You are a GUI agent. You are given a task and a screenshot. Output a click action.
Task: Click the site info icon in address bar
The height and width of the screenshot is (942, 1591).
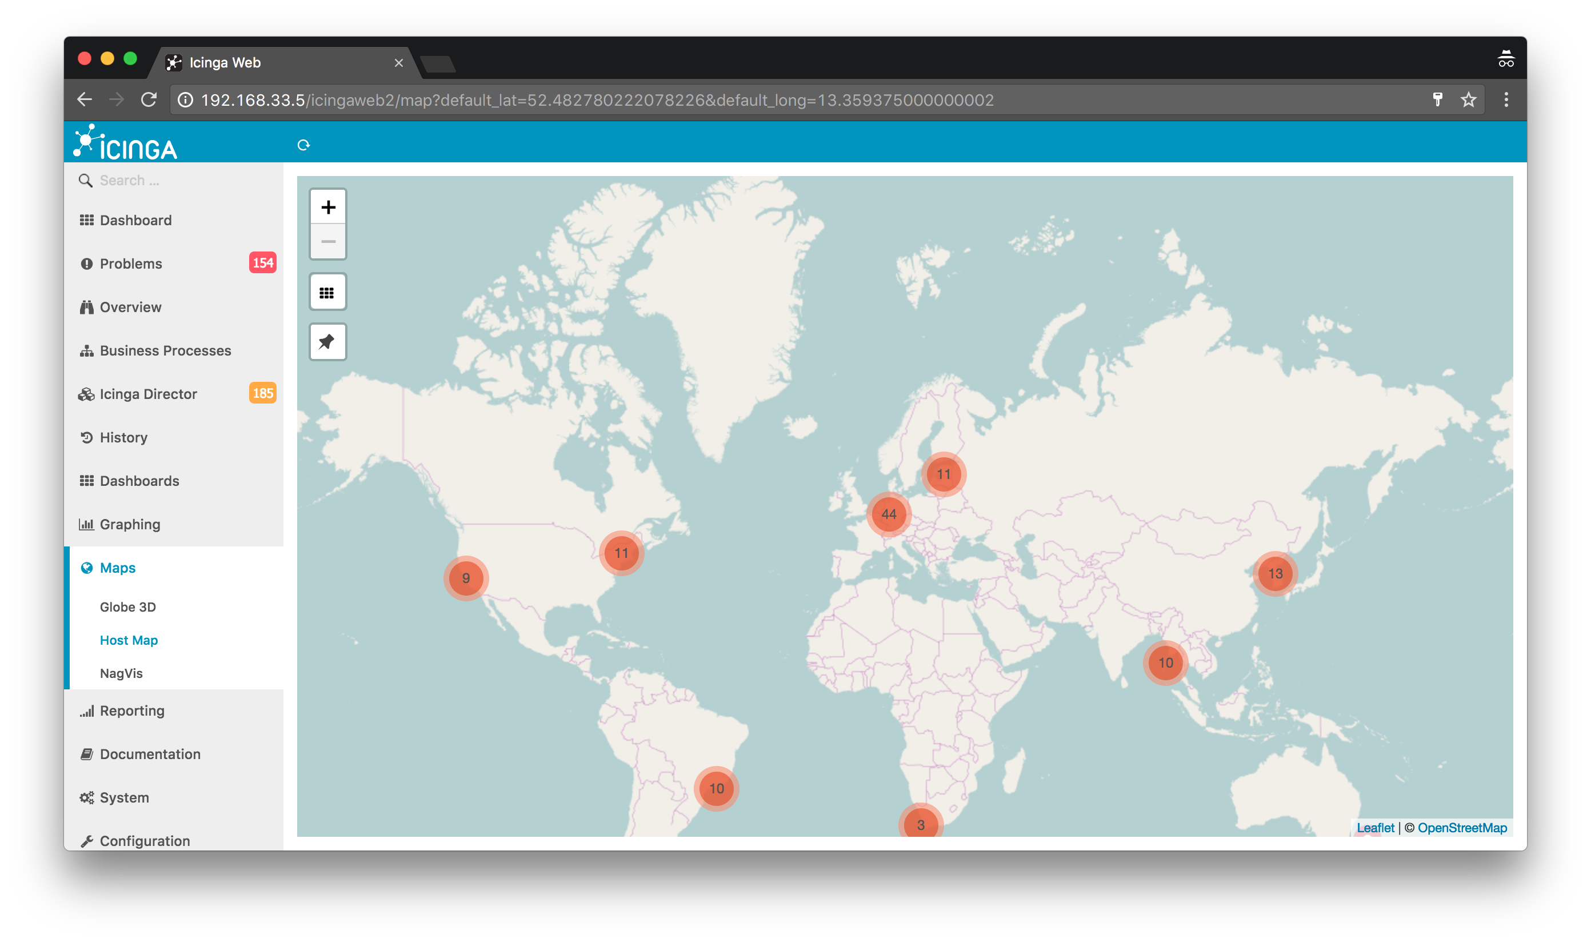tap(185, 100)
